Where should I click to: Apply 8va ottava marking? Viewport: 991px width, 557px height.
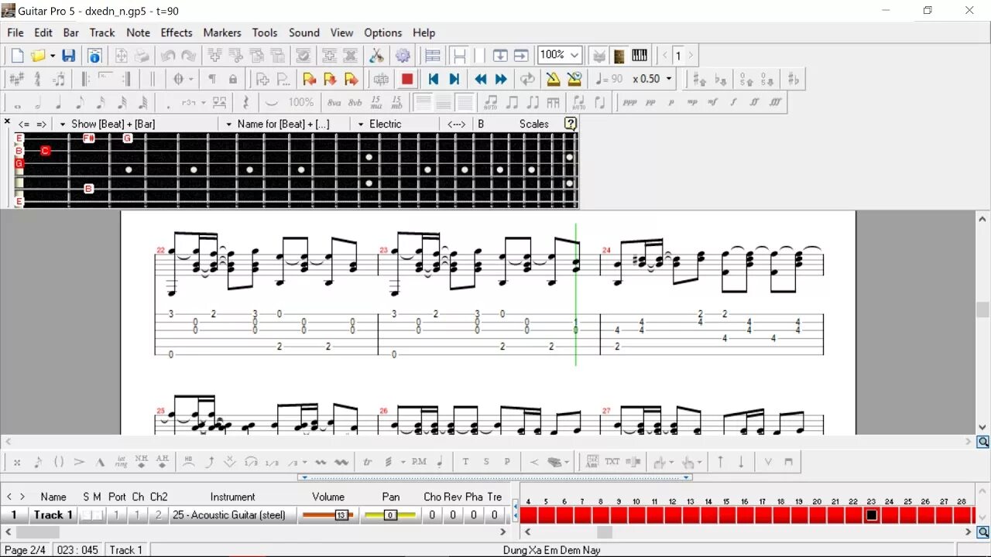pyautogui.click(x=334, y=102)
